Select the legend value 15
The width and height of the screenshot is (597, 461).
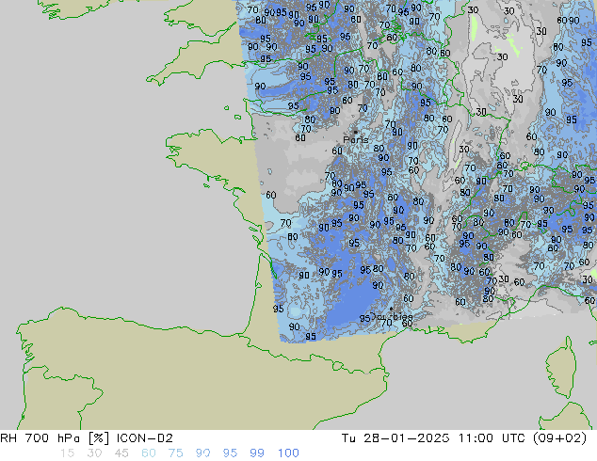[x=67, y=453]
